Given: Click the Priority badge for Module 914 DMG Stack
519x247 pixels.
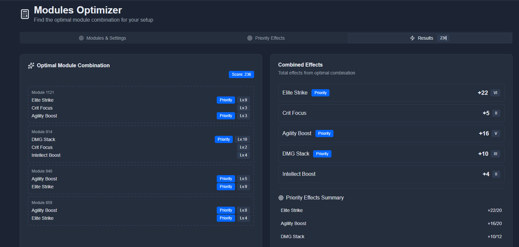Looking at the screenshot, I should point(224,139).
